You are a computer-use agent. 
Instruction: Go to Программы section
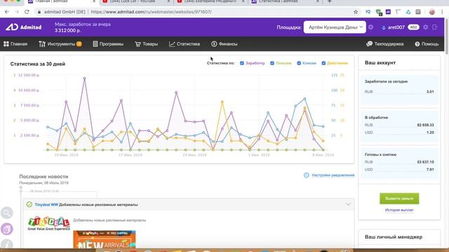coord(108,44)
